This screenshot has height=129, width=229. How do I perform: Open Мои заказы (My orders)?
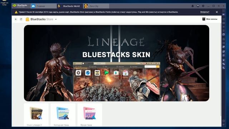pos(210,19)
